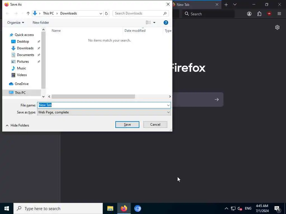Image resolution: width=286 pixels, height=214 pixels.
Task: Create a New folder
Action: point(41,23)
